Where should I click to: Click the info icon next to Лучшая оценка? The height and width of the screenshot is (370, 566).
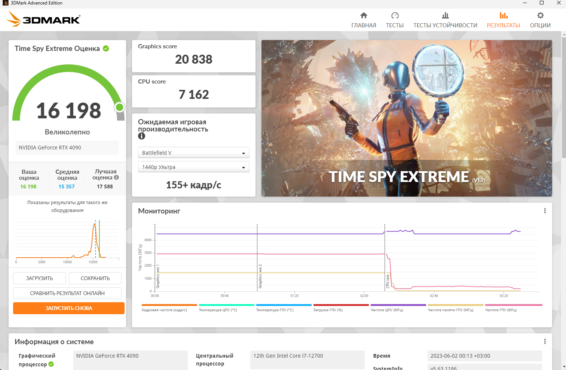[116, 178]
